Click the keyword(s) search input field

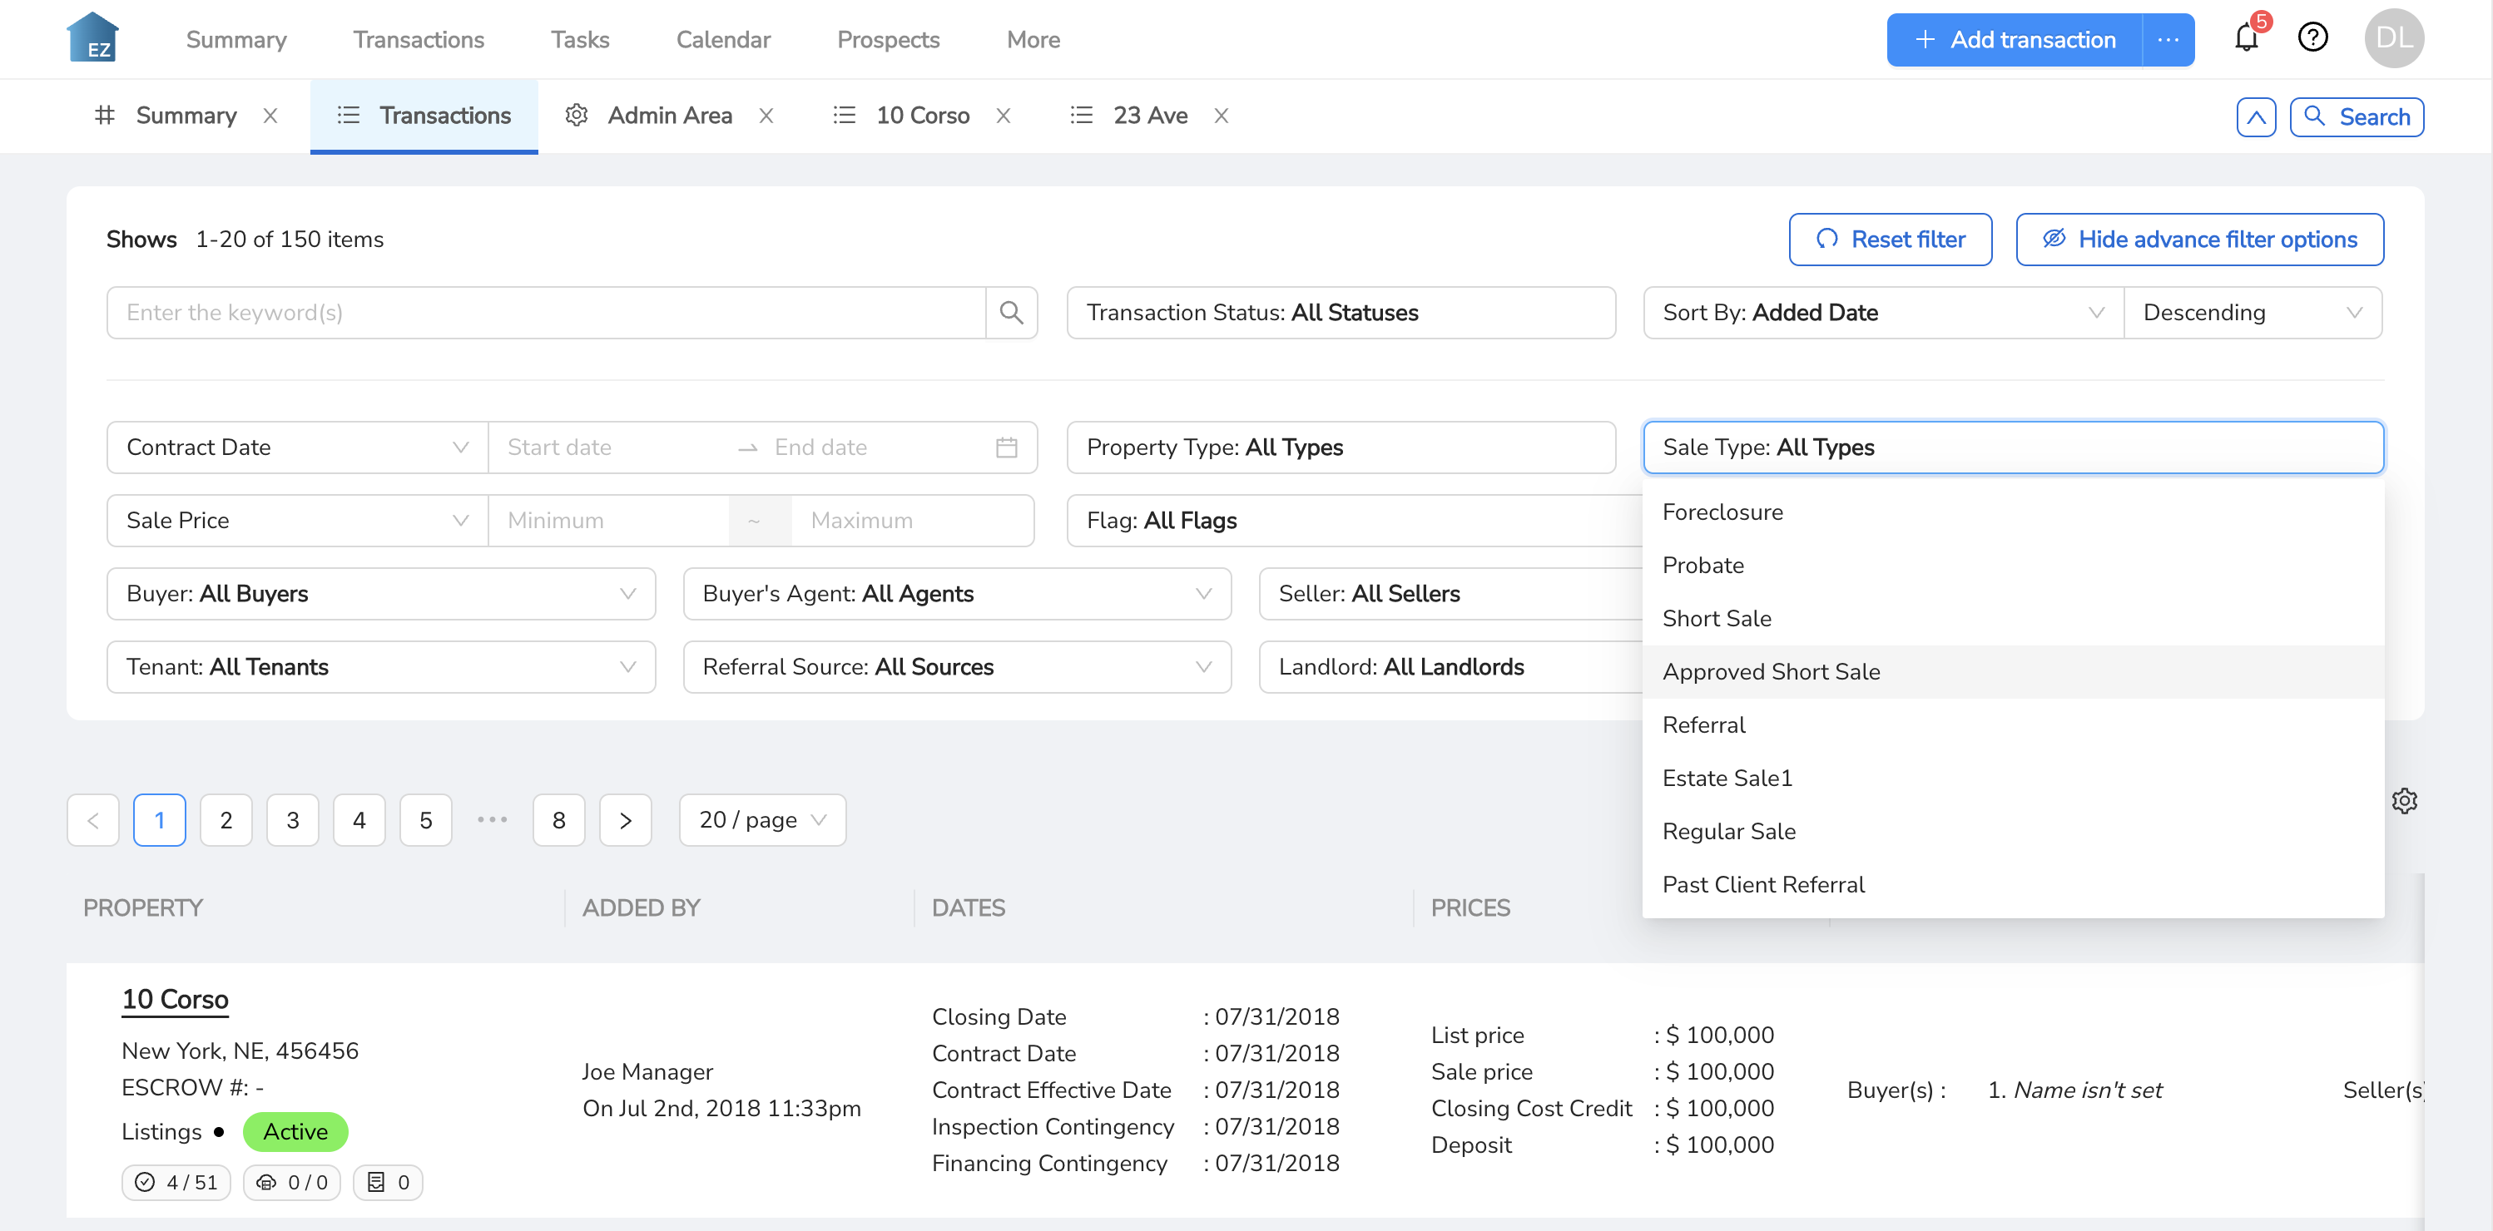tap(547, 313)
